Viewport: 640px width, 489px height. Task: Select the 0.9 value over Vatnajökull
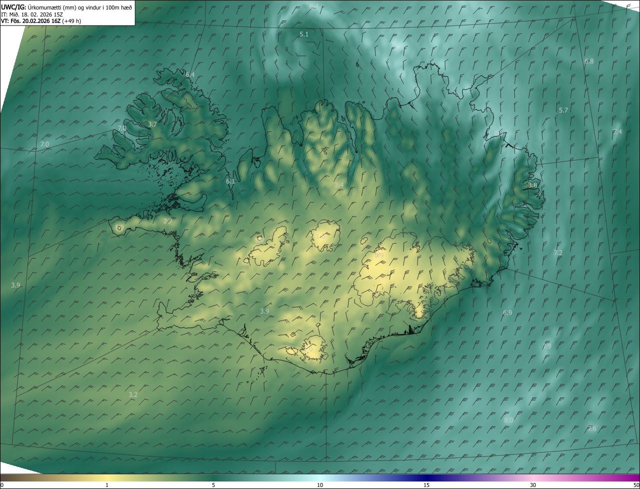click(x=379, y=255)
